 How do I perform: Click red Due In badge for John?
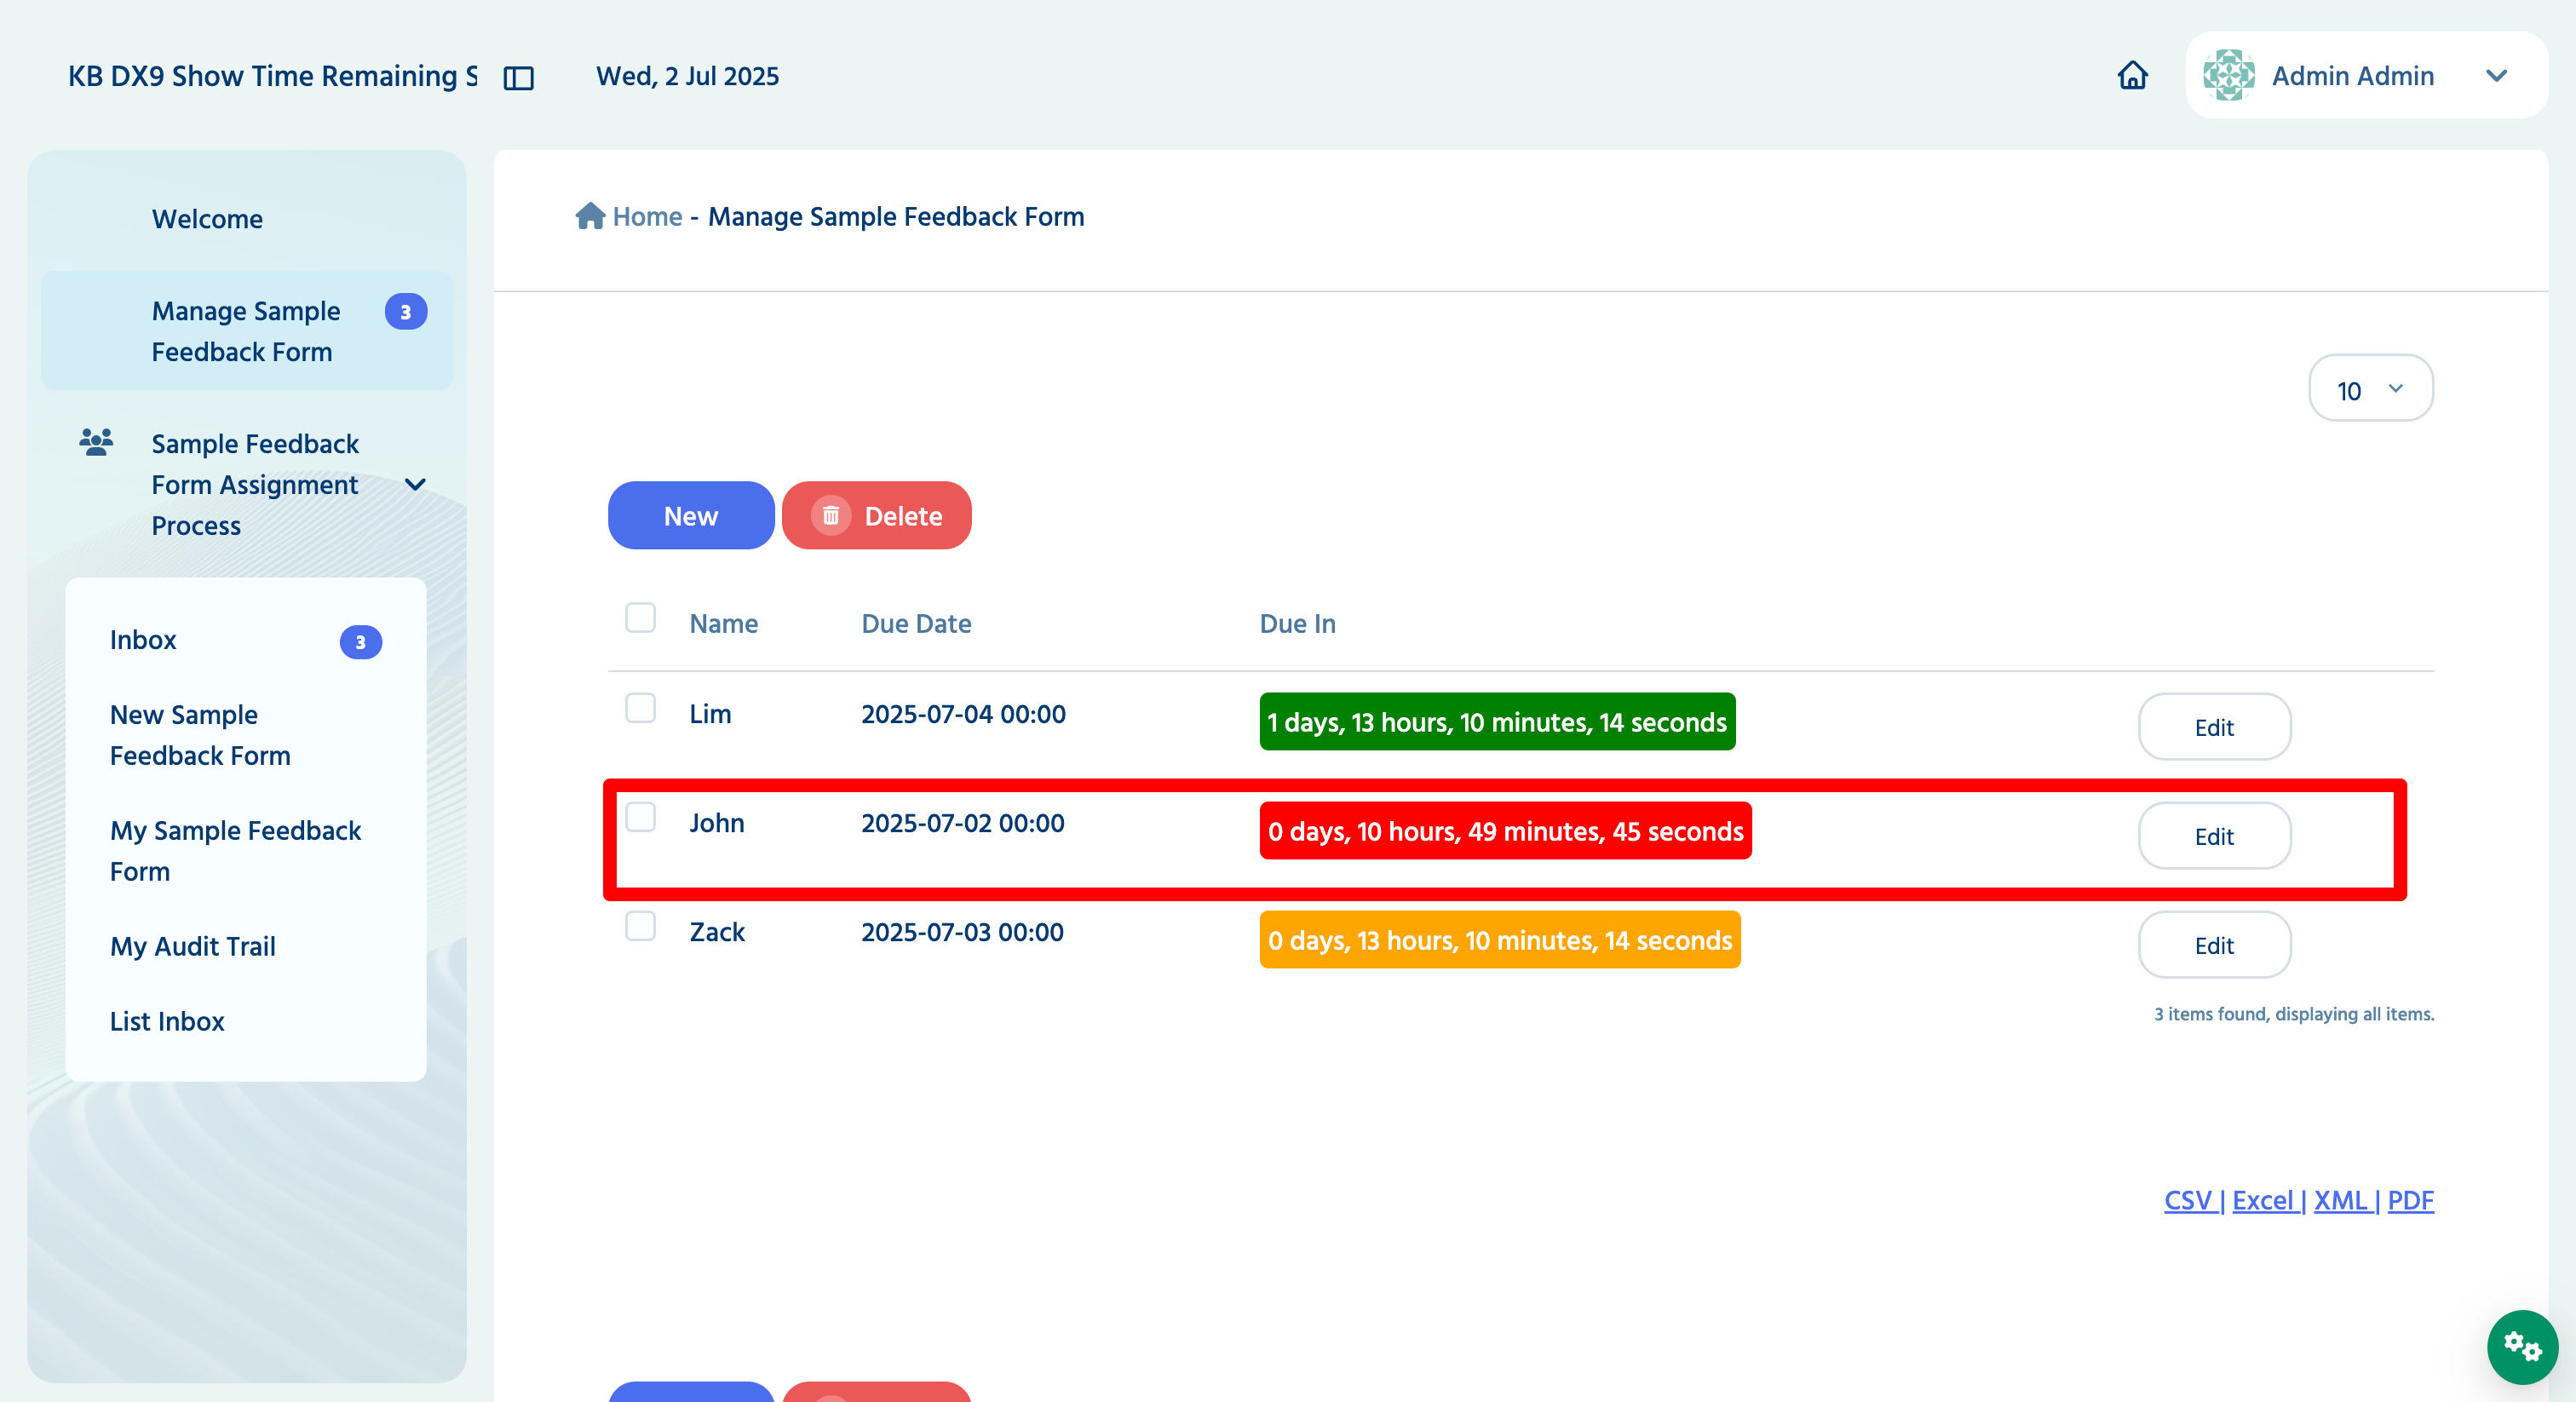point(1505,831)
